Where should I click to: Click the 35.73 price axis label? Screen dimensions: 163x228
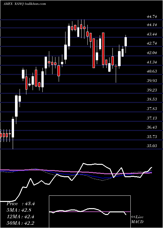tap(152, 137)
